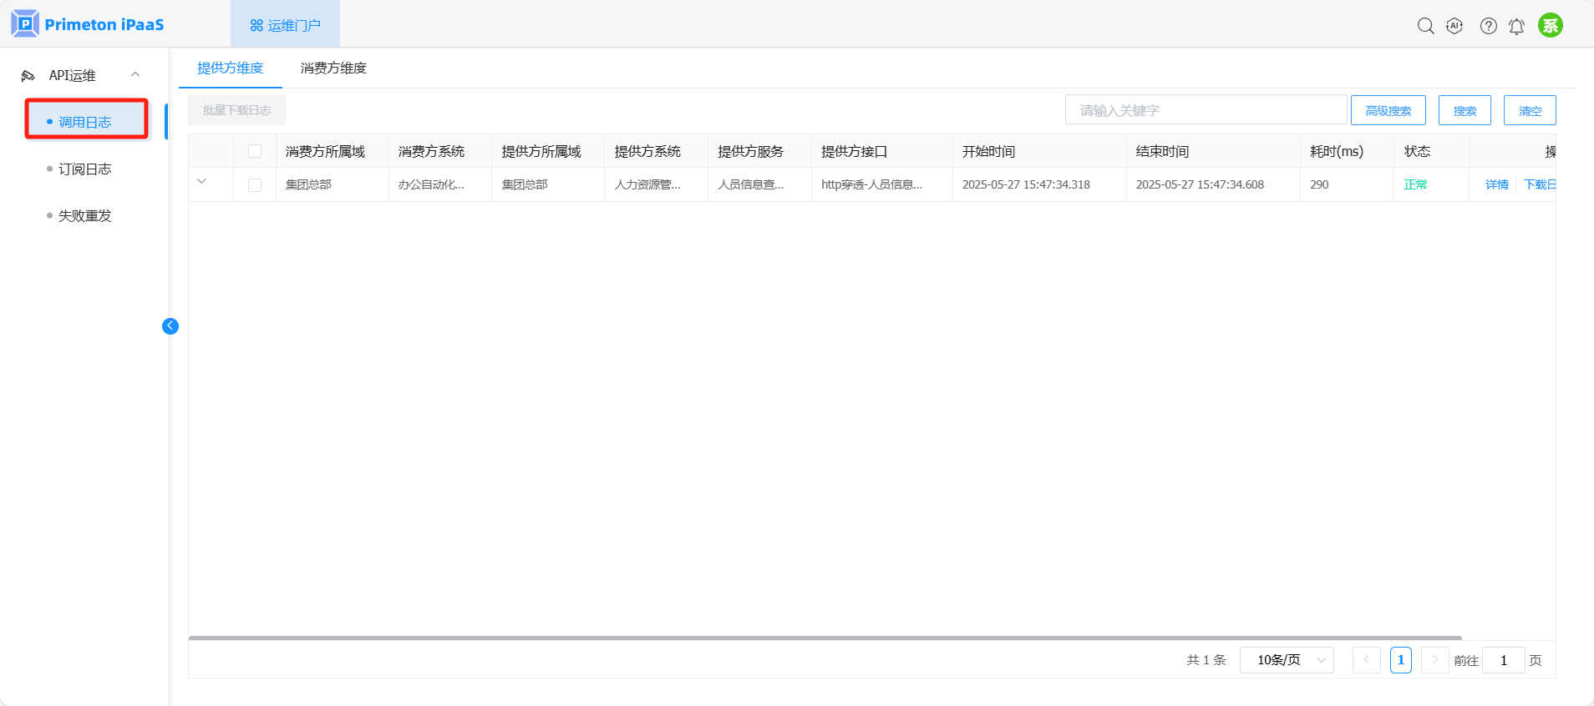Click the API运维 sidebar icon
Screen dimensions: 1594x706
click(28, 76)
